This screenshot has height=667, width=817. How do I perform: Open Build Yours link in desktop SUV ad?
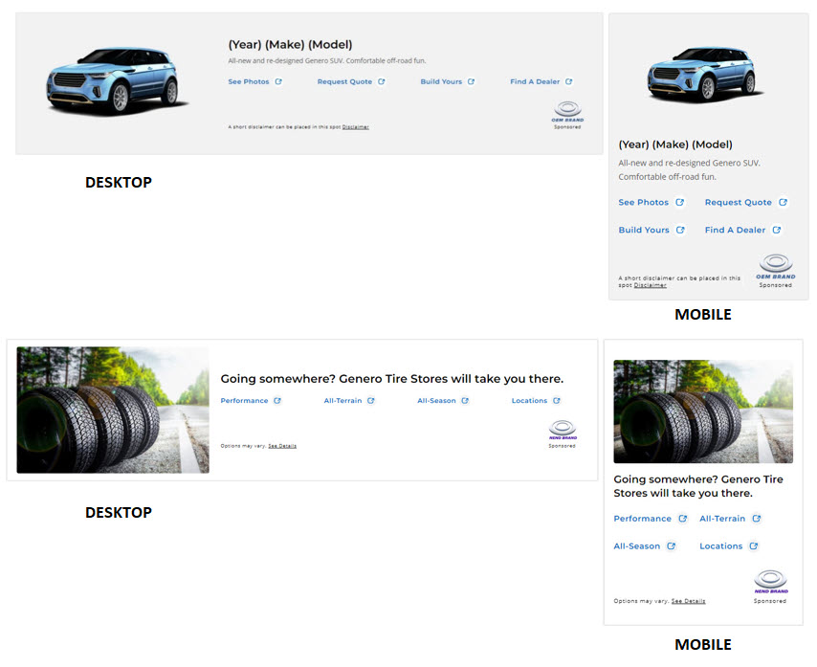click(x=441, y=82)
